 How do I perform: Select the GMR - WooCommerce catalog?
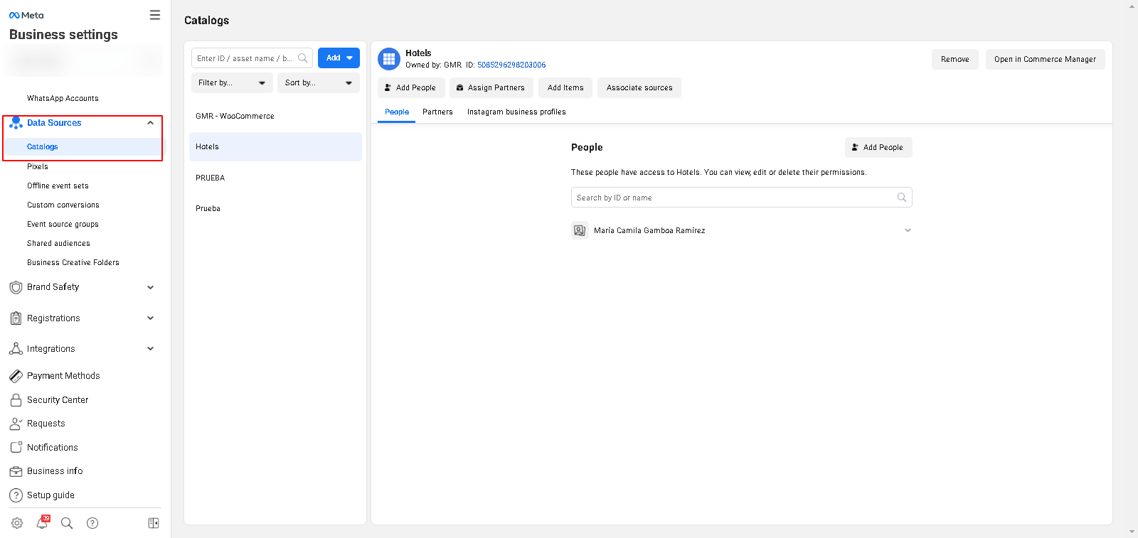click(275, 117)
